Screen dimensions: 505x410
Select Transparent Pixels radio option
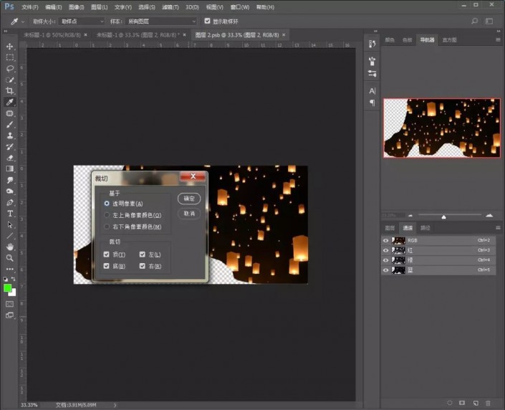107,204
